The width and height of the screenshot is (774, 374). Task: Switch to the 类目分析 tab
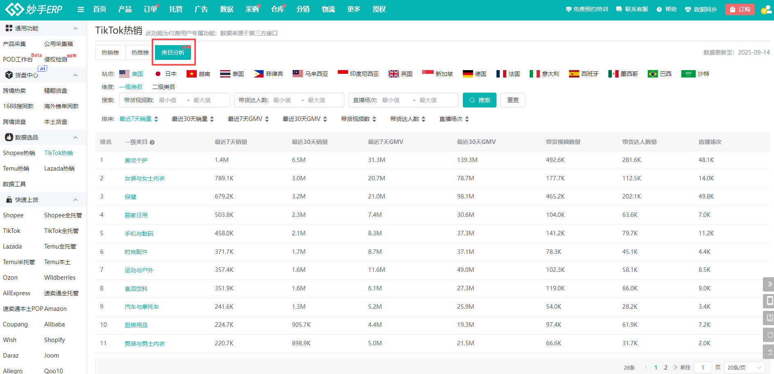coord(173,52)
